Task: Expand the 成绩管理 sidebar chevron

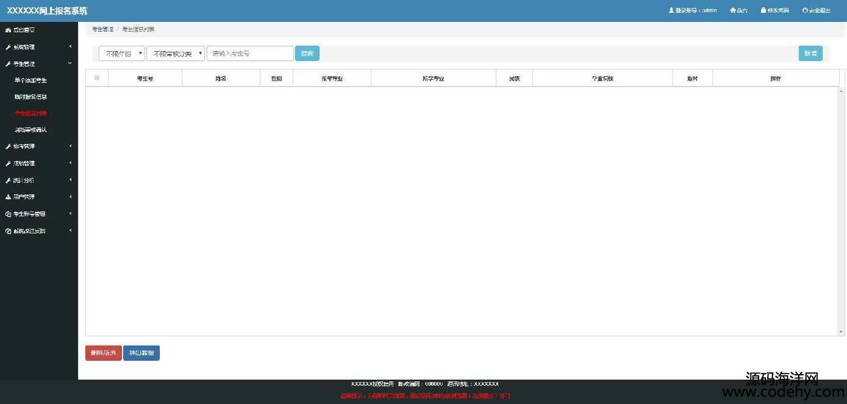Action: (70, 163)
